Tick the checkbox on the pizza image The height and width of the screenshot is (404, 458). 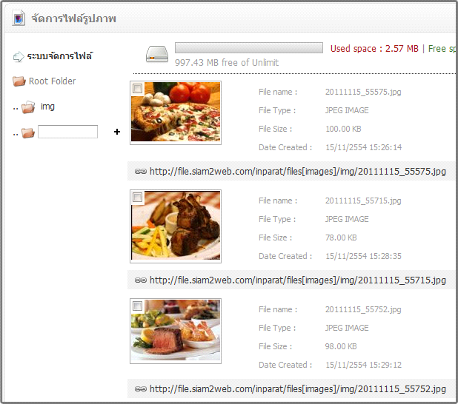[x=138, y=88]
